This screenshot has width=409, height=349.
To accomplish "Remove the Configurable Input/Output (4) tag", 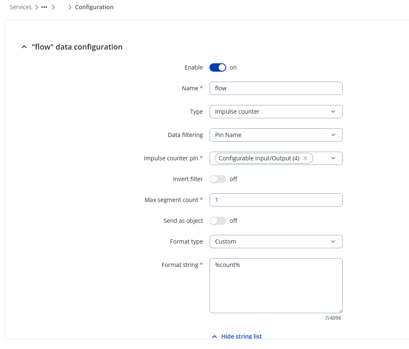I will click(305, 158).
